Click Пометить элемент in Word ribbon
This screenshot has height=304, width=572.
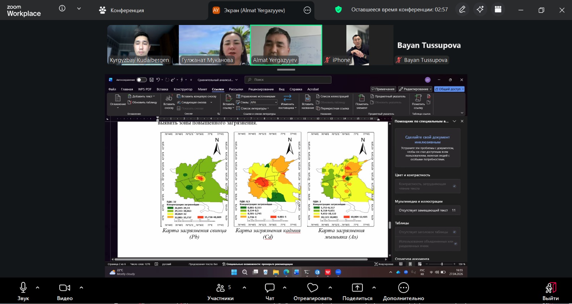362,102
